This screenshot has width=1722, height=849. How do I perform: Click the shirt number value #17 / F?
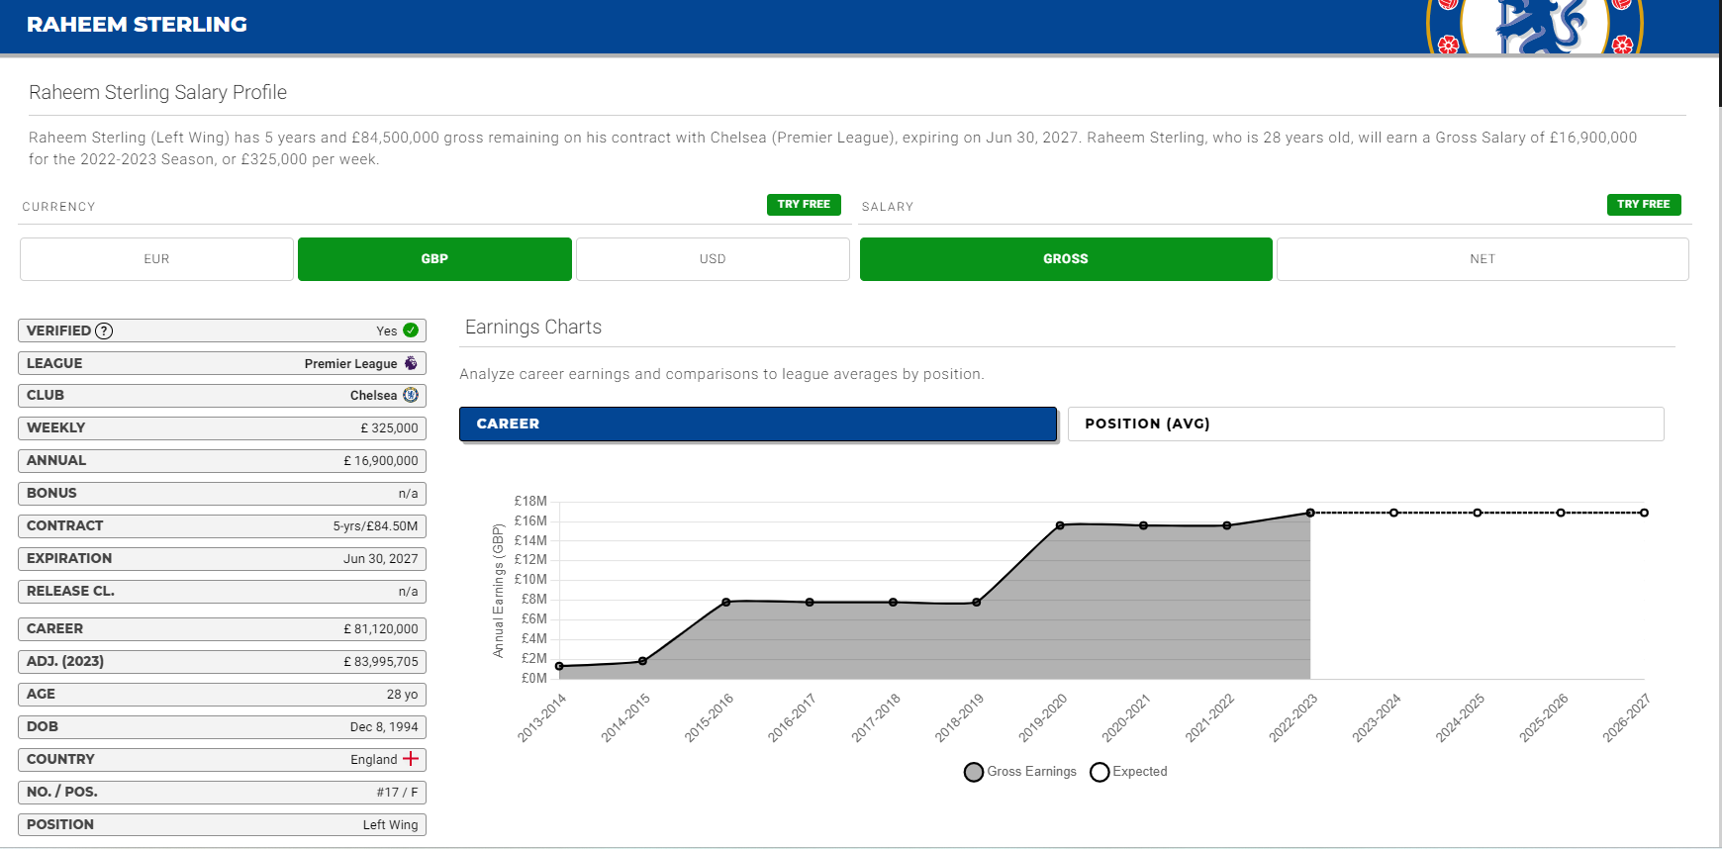(397, 792)
